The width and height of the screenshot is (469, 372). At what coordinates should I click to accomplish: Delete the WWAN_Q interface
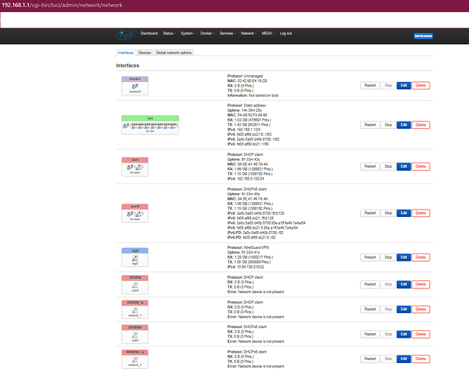pos(421,309)
